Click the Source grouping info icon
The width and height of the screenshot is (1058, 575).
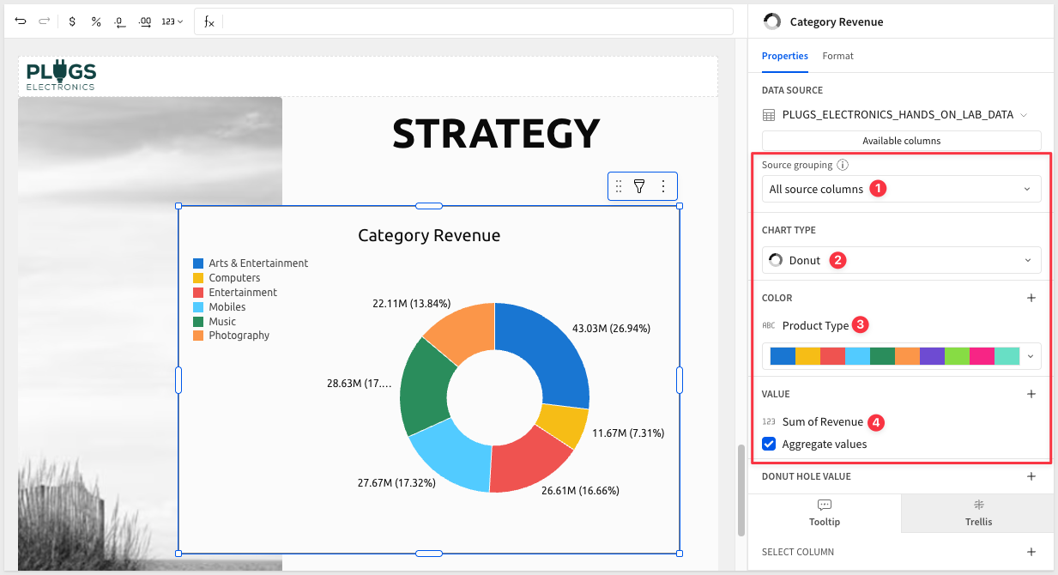point(843,165)
